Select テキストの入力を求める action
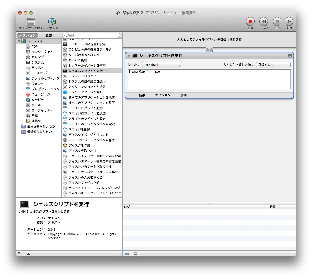 85,177
